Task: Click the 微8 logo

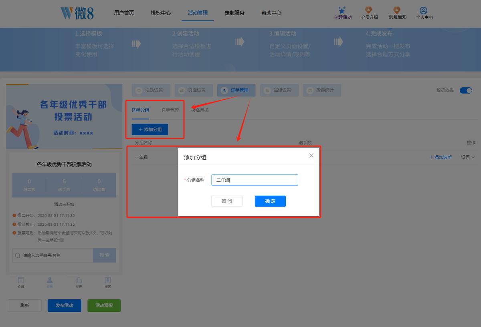Action: [77, 13]
